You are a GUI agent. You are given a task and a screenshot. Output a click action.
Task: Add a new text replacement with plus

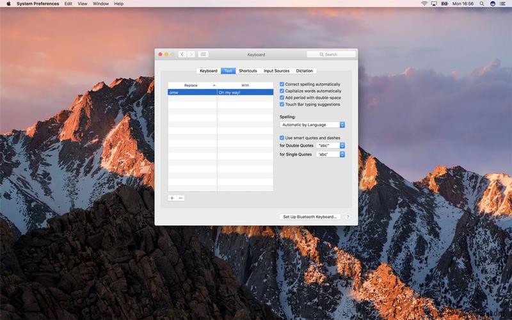pyautogui.click(x=172, y=198)
